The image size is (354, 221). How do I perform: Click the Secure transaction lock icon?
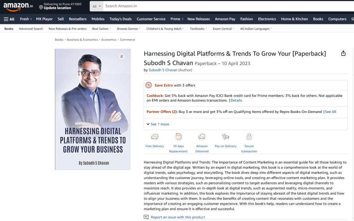click(x=249, y=137)
